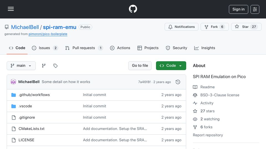The height and width of the screenshot is (149, 266).
Task: Open the CMakeLists.txt file
Action: (32, 129)
